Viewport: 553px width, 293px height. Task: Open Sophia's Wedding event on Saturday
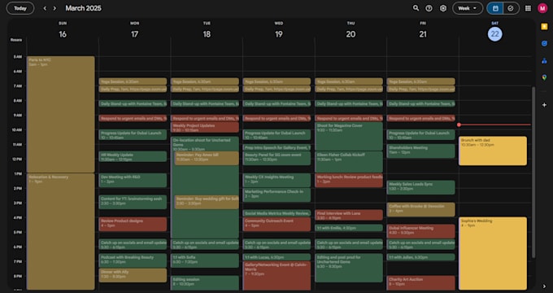tap(493, 253)
